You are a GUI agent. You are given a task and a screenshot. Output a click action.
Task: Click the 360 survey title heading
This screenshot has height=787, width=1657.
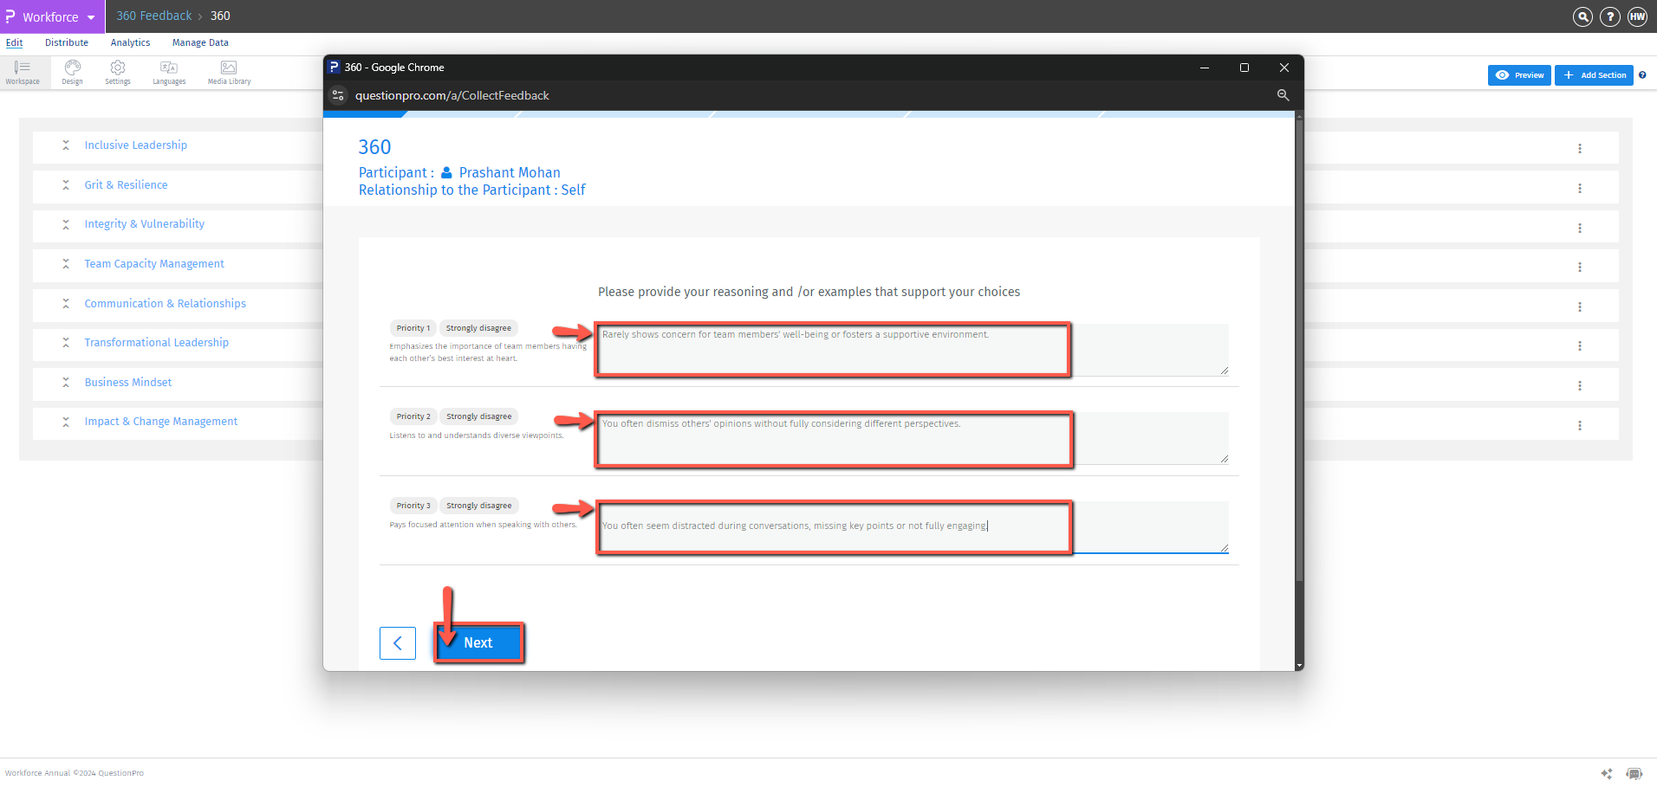pos(374,147)
